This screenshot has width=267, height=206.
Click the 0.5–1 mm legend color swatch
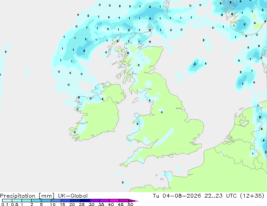(17, 201)
